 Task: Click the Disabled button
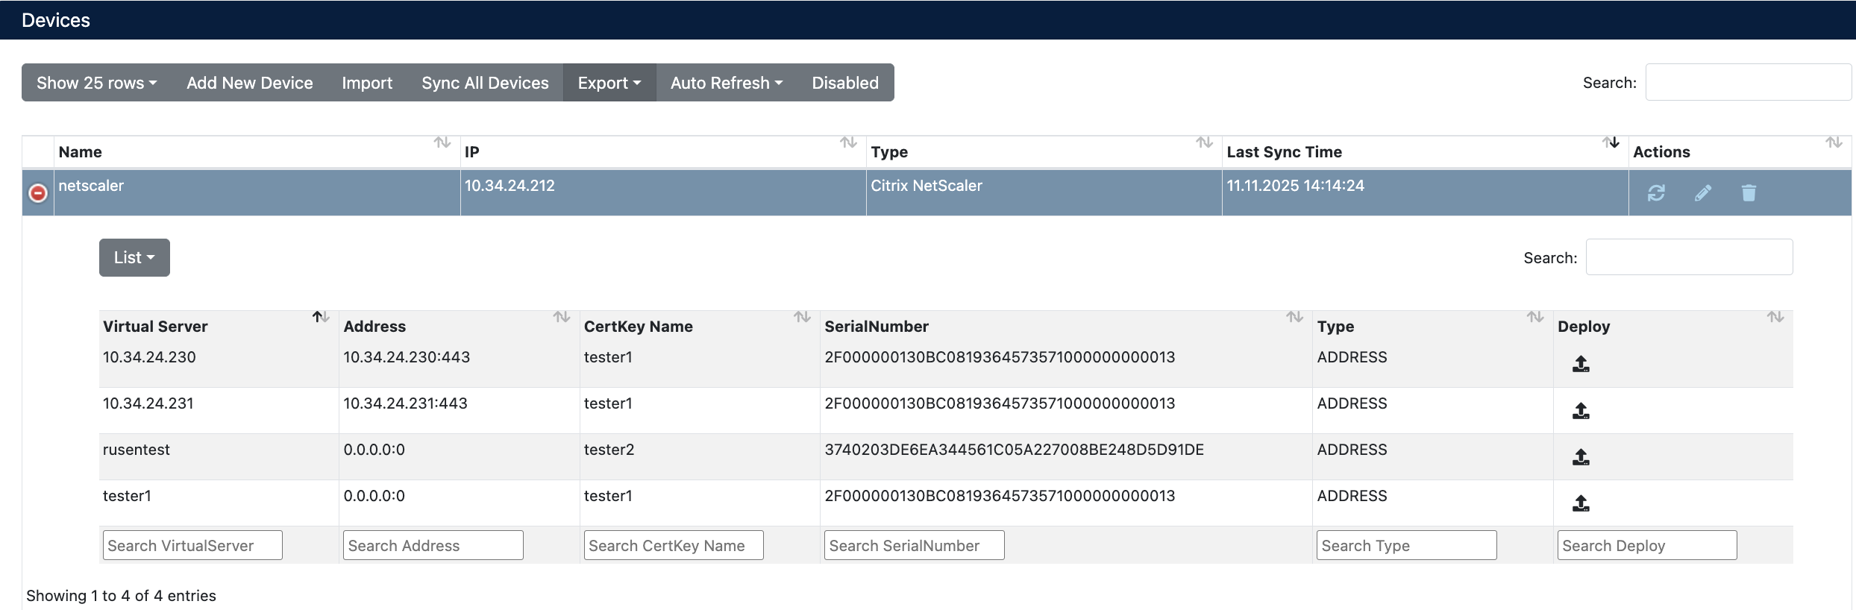pyautogui.click(x=845, y=83)
